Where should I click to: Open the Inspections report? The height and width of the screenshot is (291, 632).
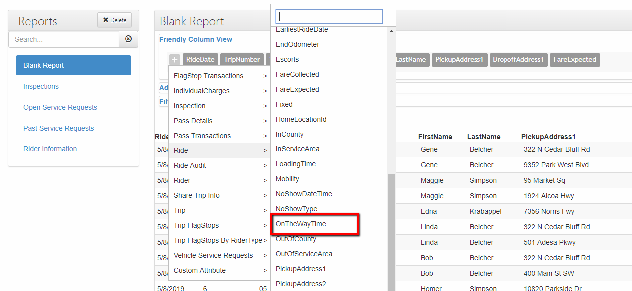coord(41,86)
